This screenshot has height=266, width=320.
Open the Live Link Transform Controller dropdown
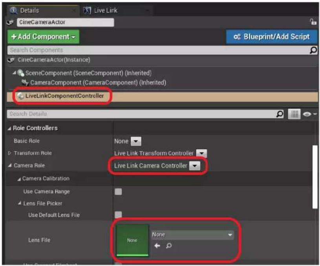click(x=201, y=153)
